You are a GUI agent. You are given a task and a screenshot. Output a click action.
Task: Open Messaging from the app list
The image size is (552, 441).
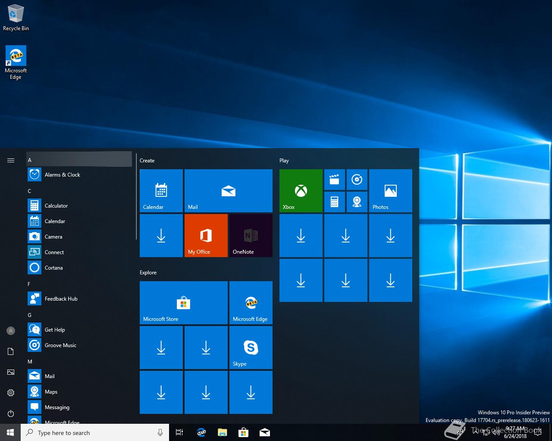point(79,407)
